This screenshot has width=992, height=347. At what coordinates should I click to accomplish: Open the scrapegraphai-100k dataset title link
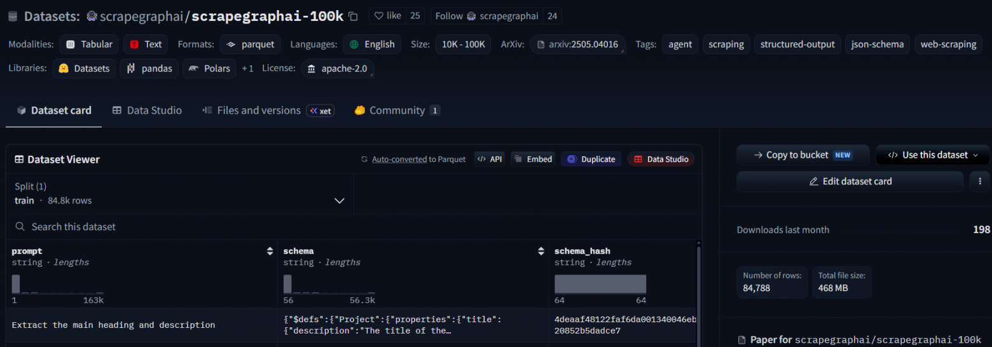pyautogui.click(x=267, y=16)
